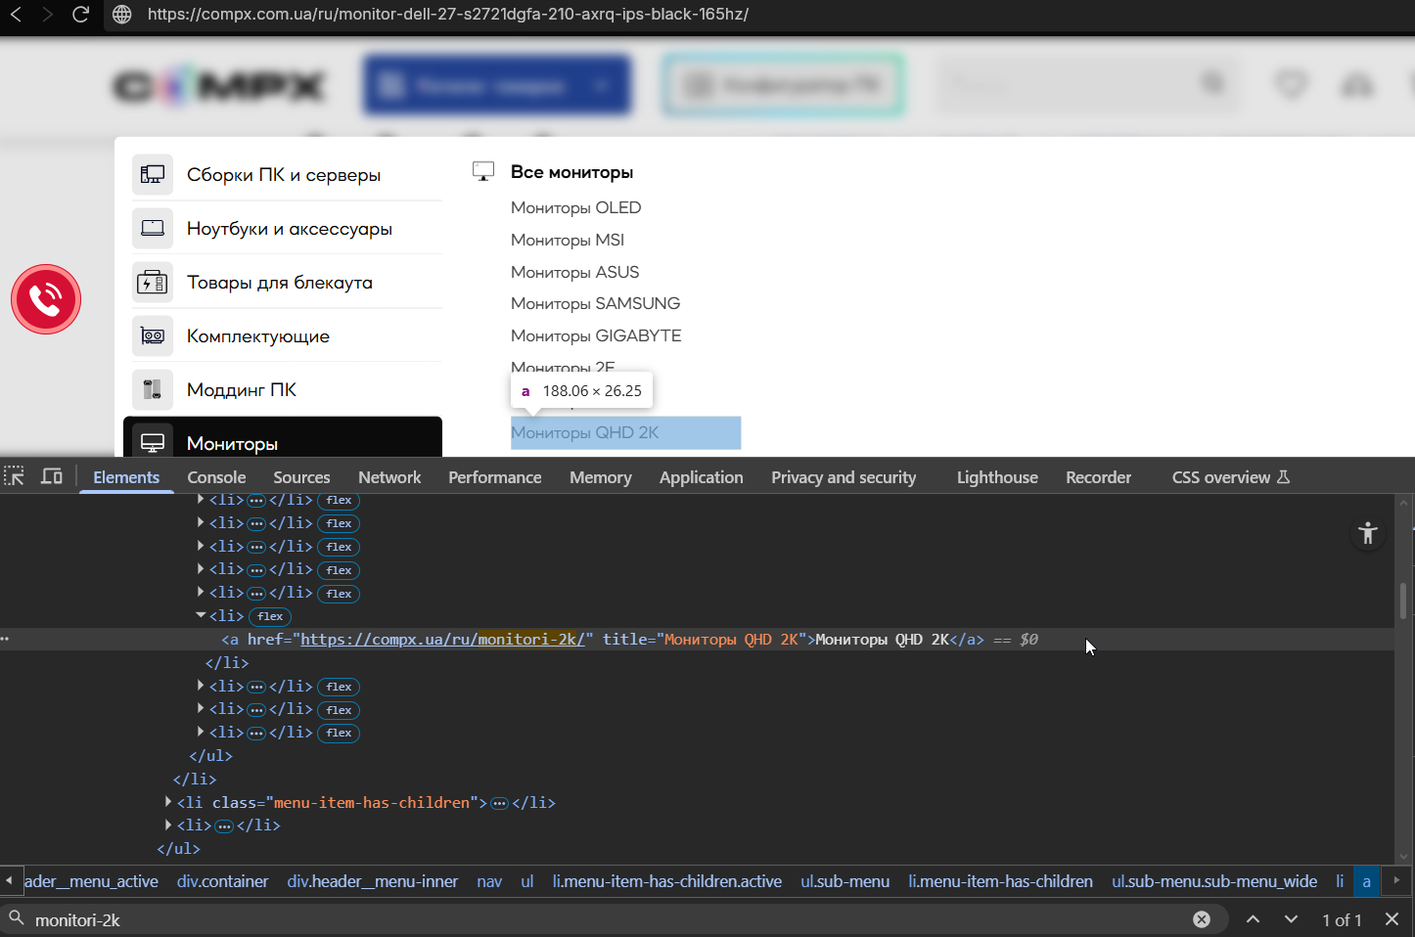The height and width of the screenshot is (937, 1415).
Task: Open the Privacy and security tab
Action: [x=844, y=477]
